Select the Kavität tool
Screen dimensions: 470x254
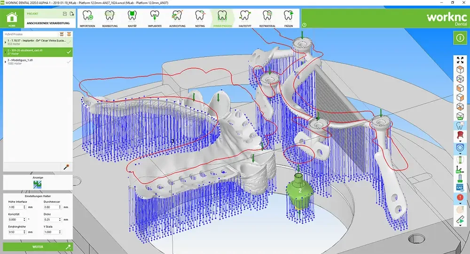pos(132,19)
